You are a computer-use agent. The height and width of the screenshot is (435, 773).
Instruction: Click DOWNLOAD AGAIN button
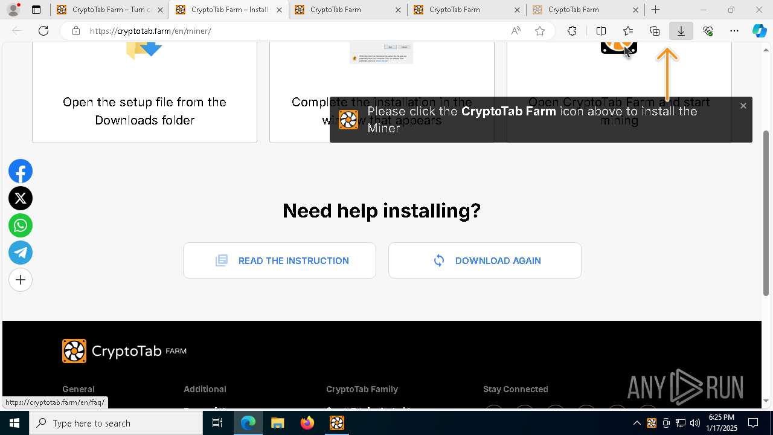click(x=485, y=260)
